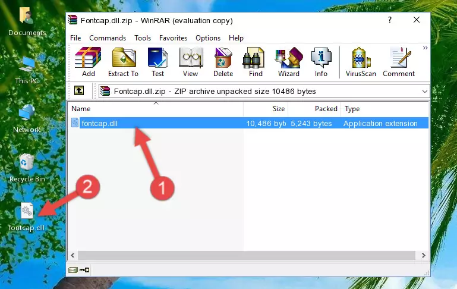Click the Add toolbar icon
Image resolution: width=457 pixels, height=289 pixels.
click(88, 62)
